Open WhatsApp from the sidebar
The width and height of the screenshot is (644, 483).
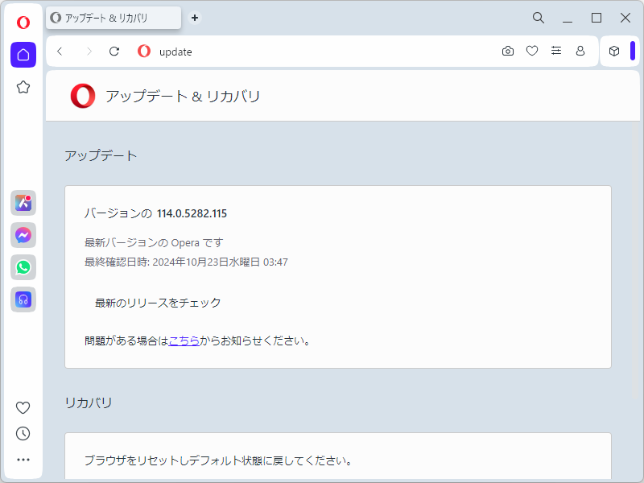pyautogui.click(x=23, y=267)
